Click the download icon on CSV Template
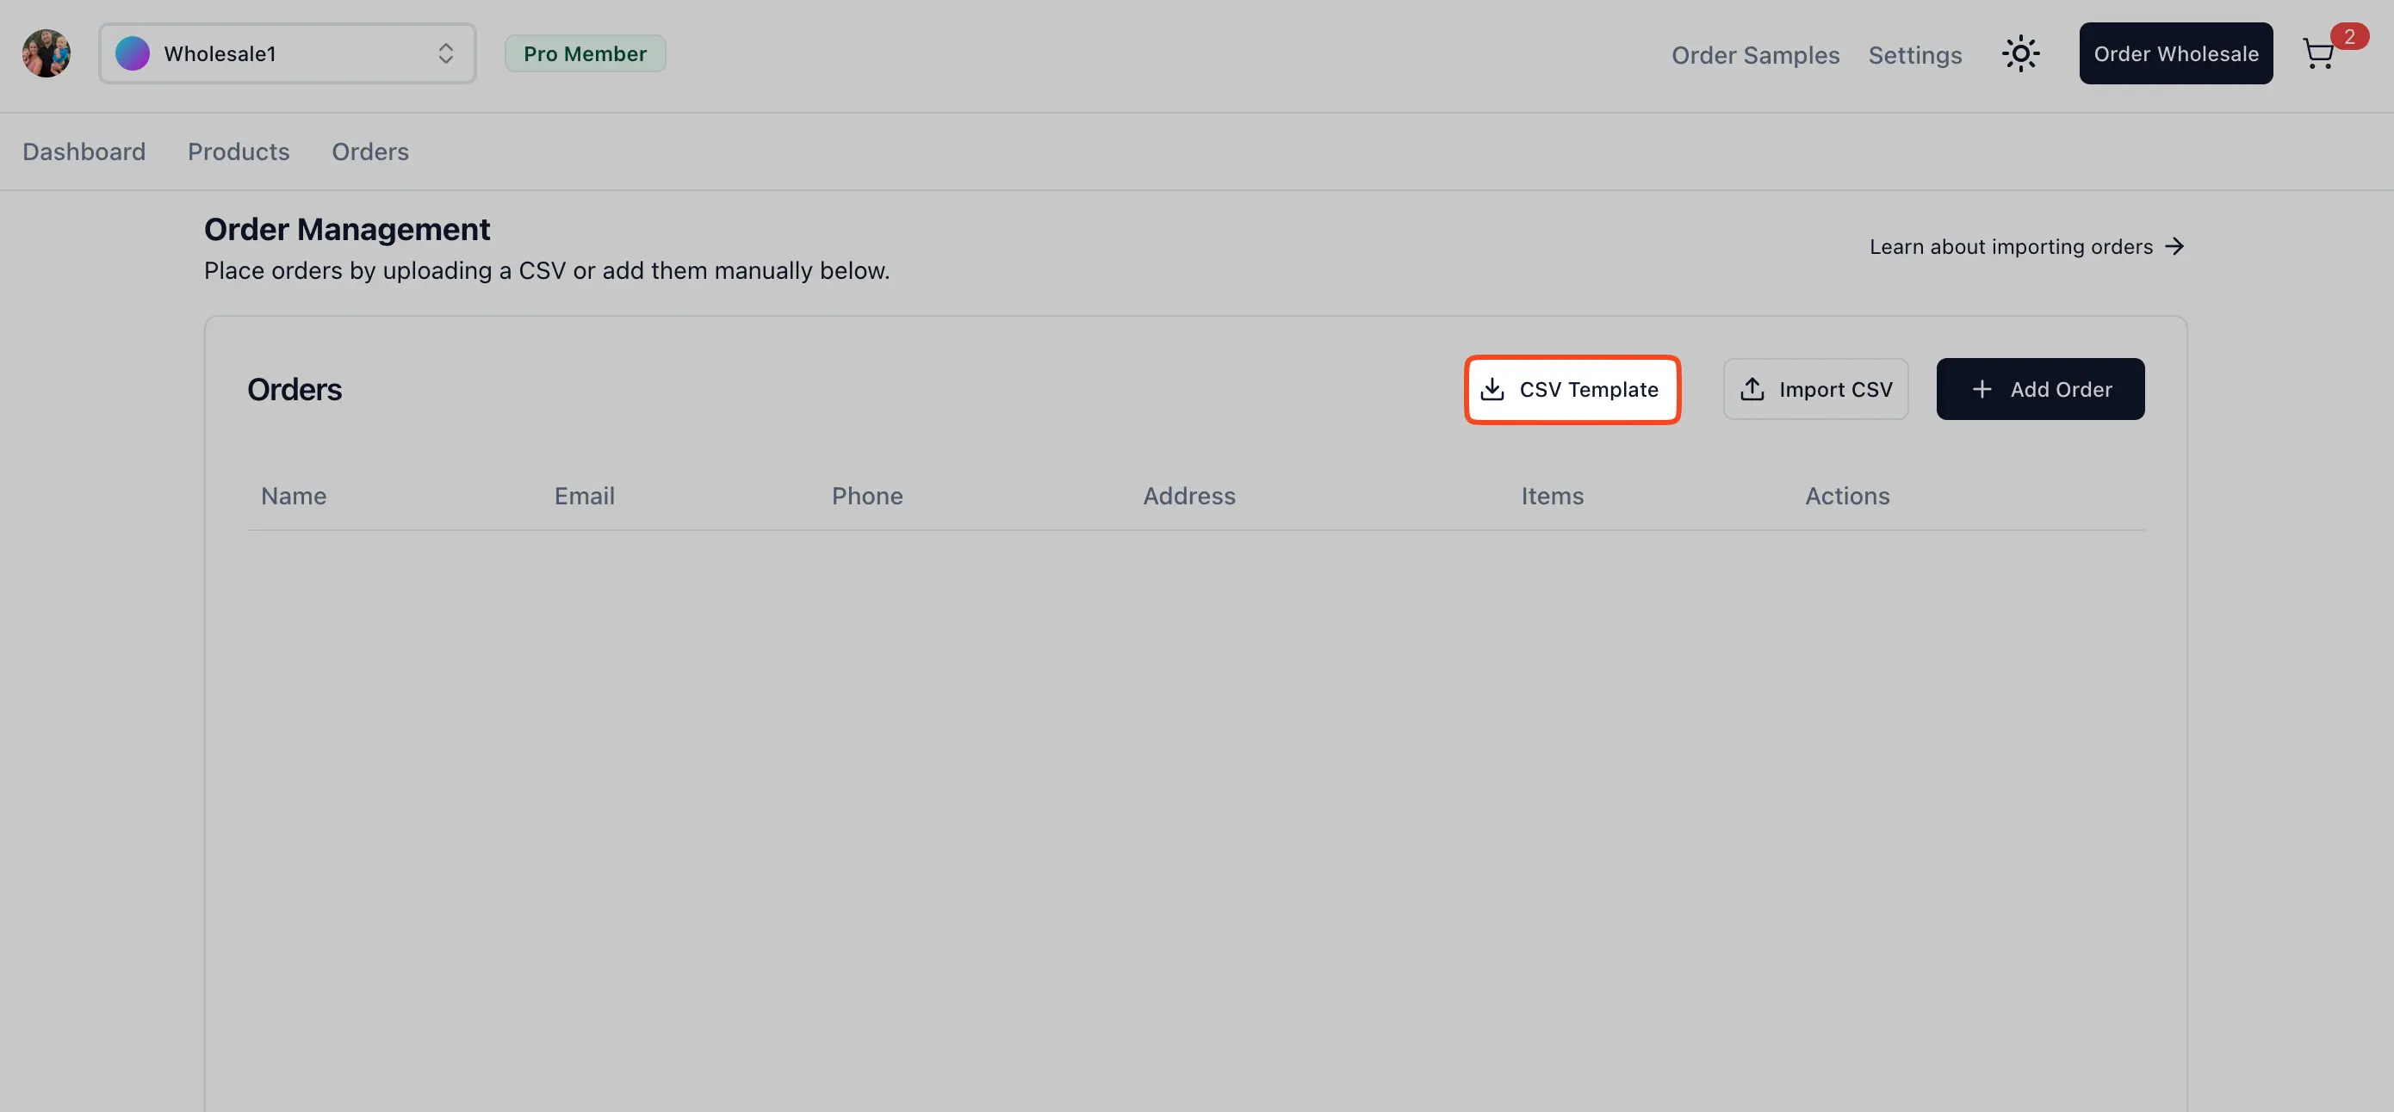 [1492, 389]
